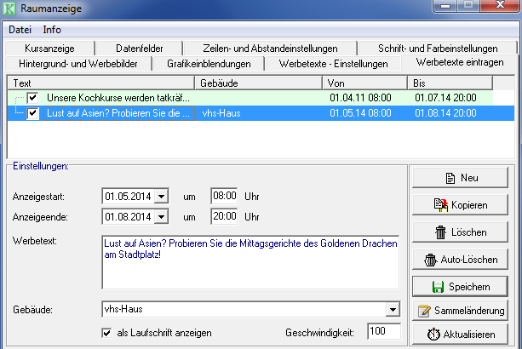Click the Bis column header
The width and height of the screenshot is (522, 349).
coord(450,83)
